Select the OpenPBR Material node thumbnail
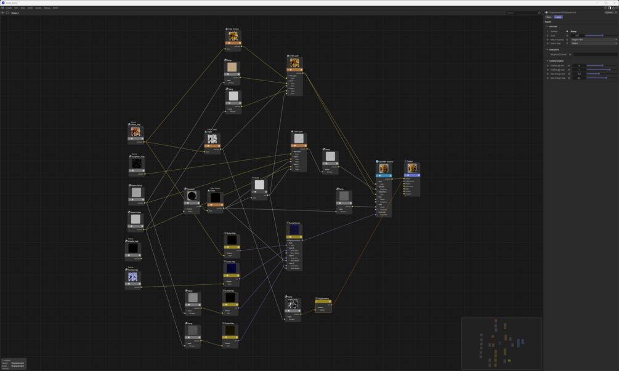Screen dimensions: 619x371 pos(384,169)
